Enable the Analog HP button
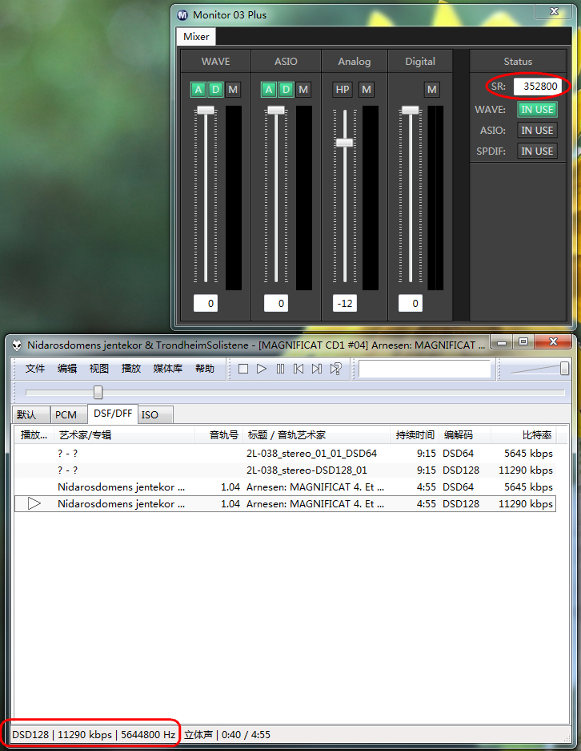 [343, 89]
